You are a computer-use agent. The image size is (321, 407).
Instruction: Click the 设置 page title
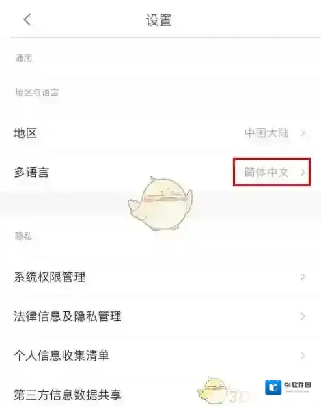(x=159, y=20)
